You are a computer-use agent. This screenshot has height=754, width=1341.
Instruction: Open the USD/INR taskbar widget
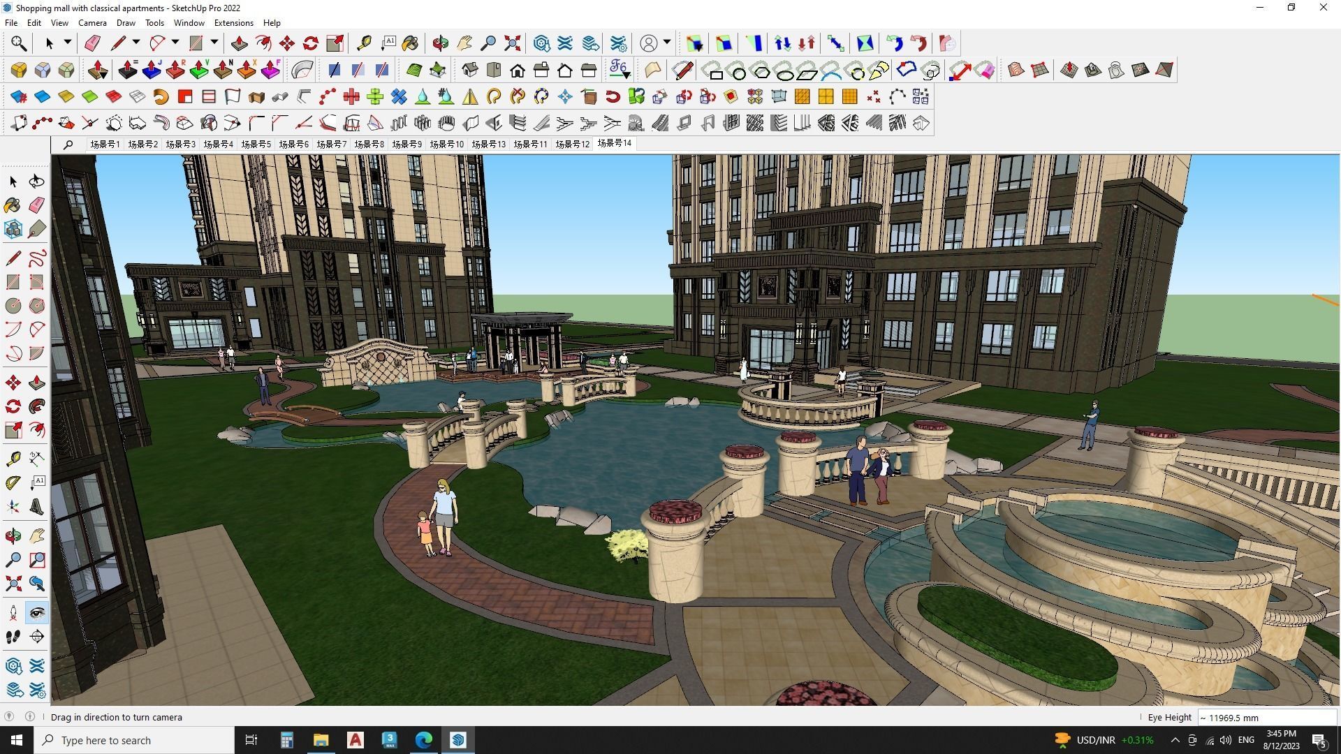pos(1104,740)
